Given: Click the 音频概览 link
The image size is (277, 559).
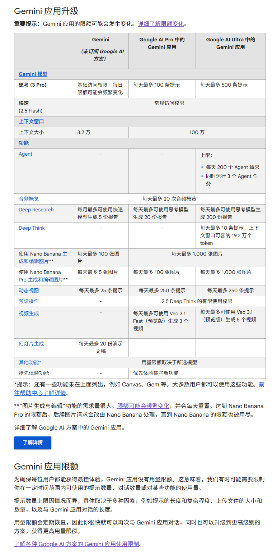Looking at the screenshot, I should coord(29,199).
